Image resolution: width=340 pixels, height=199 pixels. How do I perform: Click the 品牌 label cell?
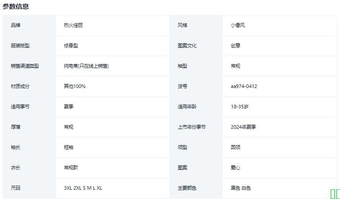(x=16, y=25)
